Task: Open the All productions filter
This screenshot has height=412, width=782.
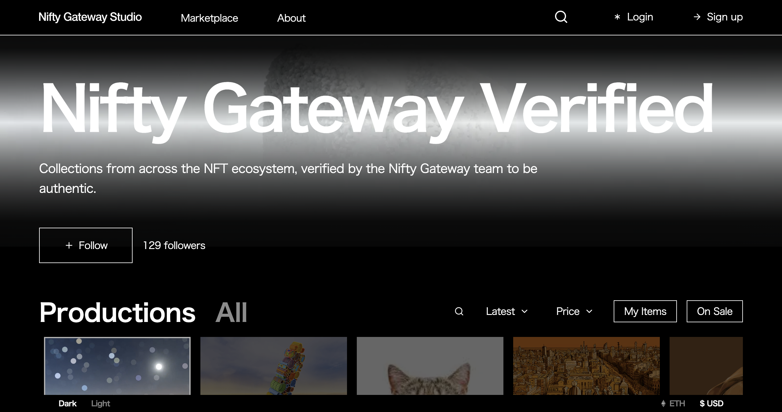Action: [x=231, y=313]
